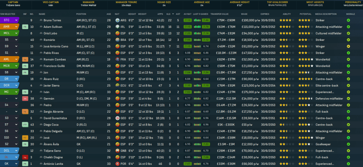
Task: Click Adam Sullivan's PR status badge
Action: coord(25,27)
